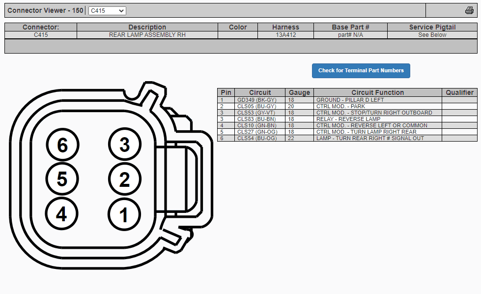Click circuit CLS54 (BU-OG) cell

click(x=260, y=139)
